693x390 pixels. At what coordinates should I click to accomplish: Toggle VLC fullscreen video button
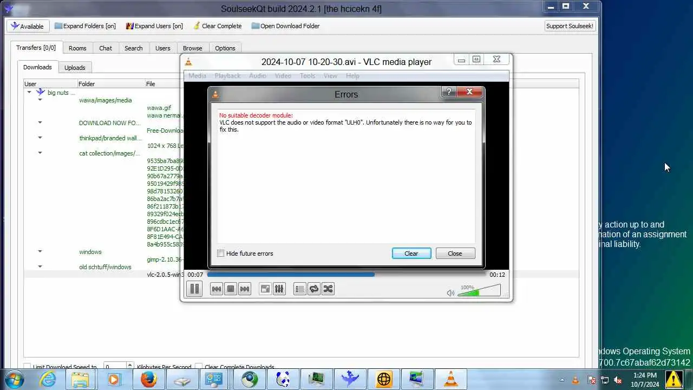tap(265, 289)
